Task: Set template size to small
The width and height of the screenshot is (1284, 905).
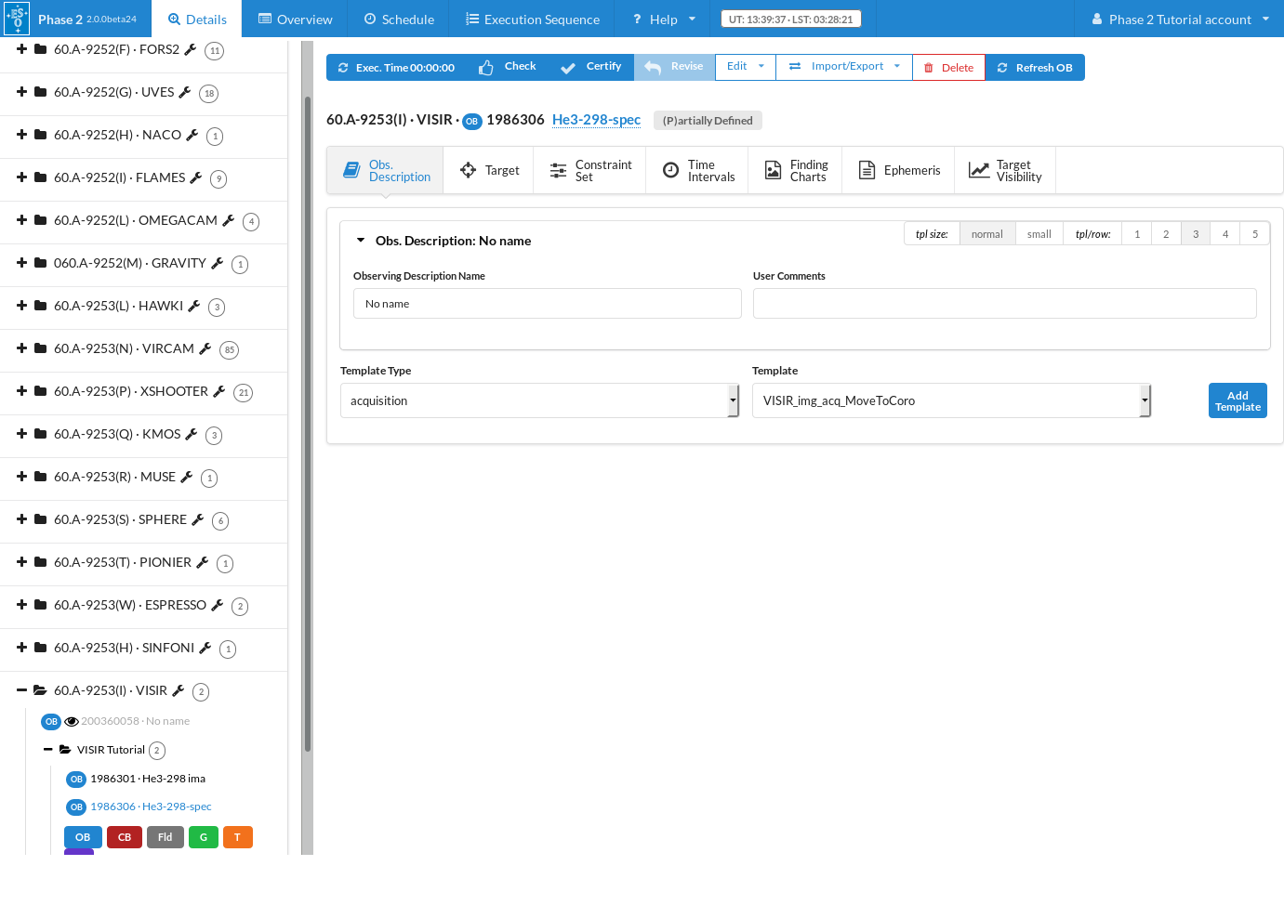Action: [1039, 234]
